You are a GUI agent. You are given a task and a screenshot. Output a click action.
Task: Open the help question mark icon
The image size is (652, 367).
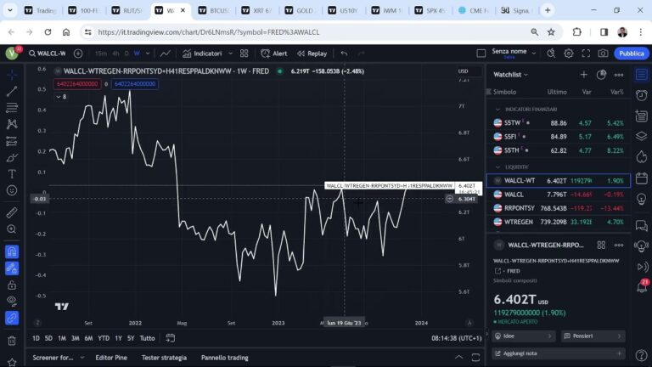pyautogui.click(x=642, y=355)
